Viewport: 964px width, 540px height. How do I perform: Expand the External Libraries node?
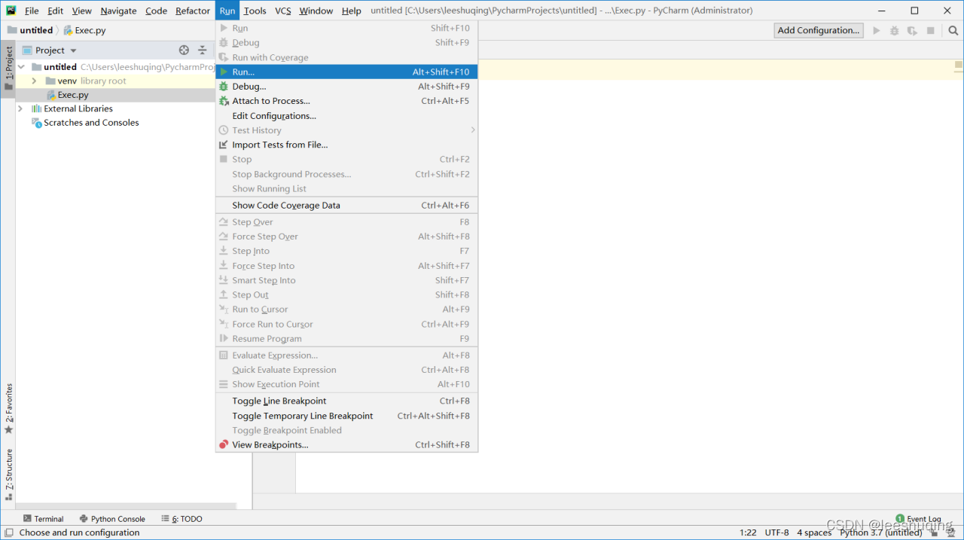[21, 108]
